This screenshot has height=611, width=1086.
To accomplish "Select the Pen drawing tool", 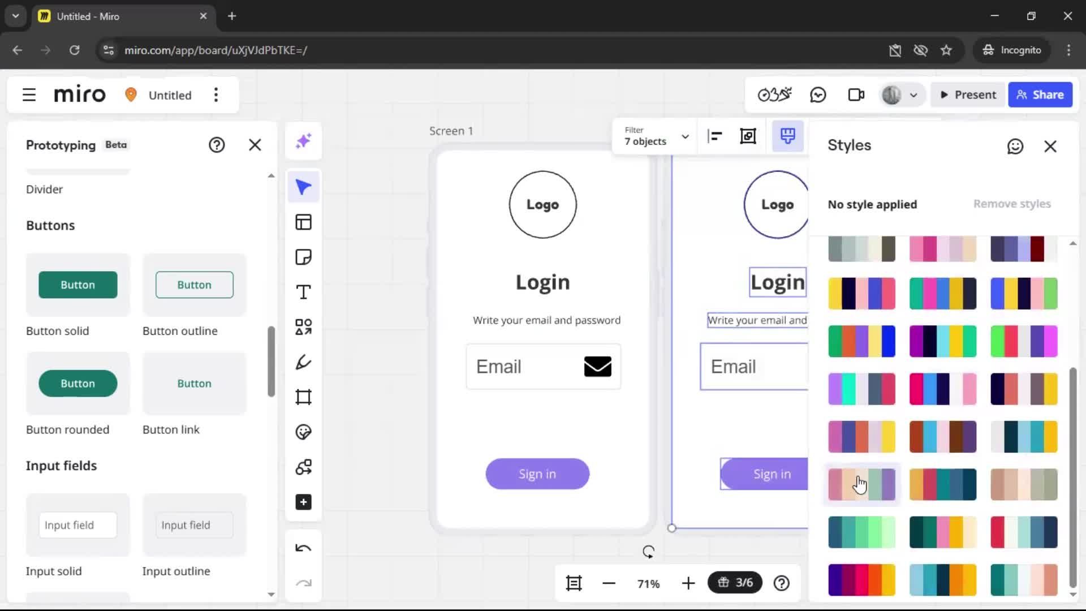I will point(304,362).
